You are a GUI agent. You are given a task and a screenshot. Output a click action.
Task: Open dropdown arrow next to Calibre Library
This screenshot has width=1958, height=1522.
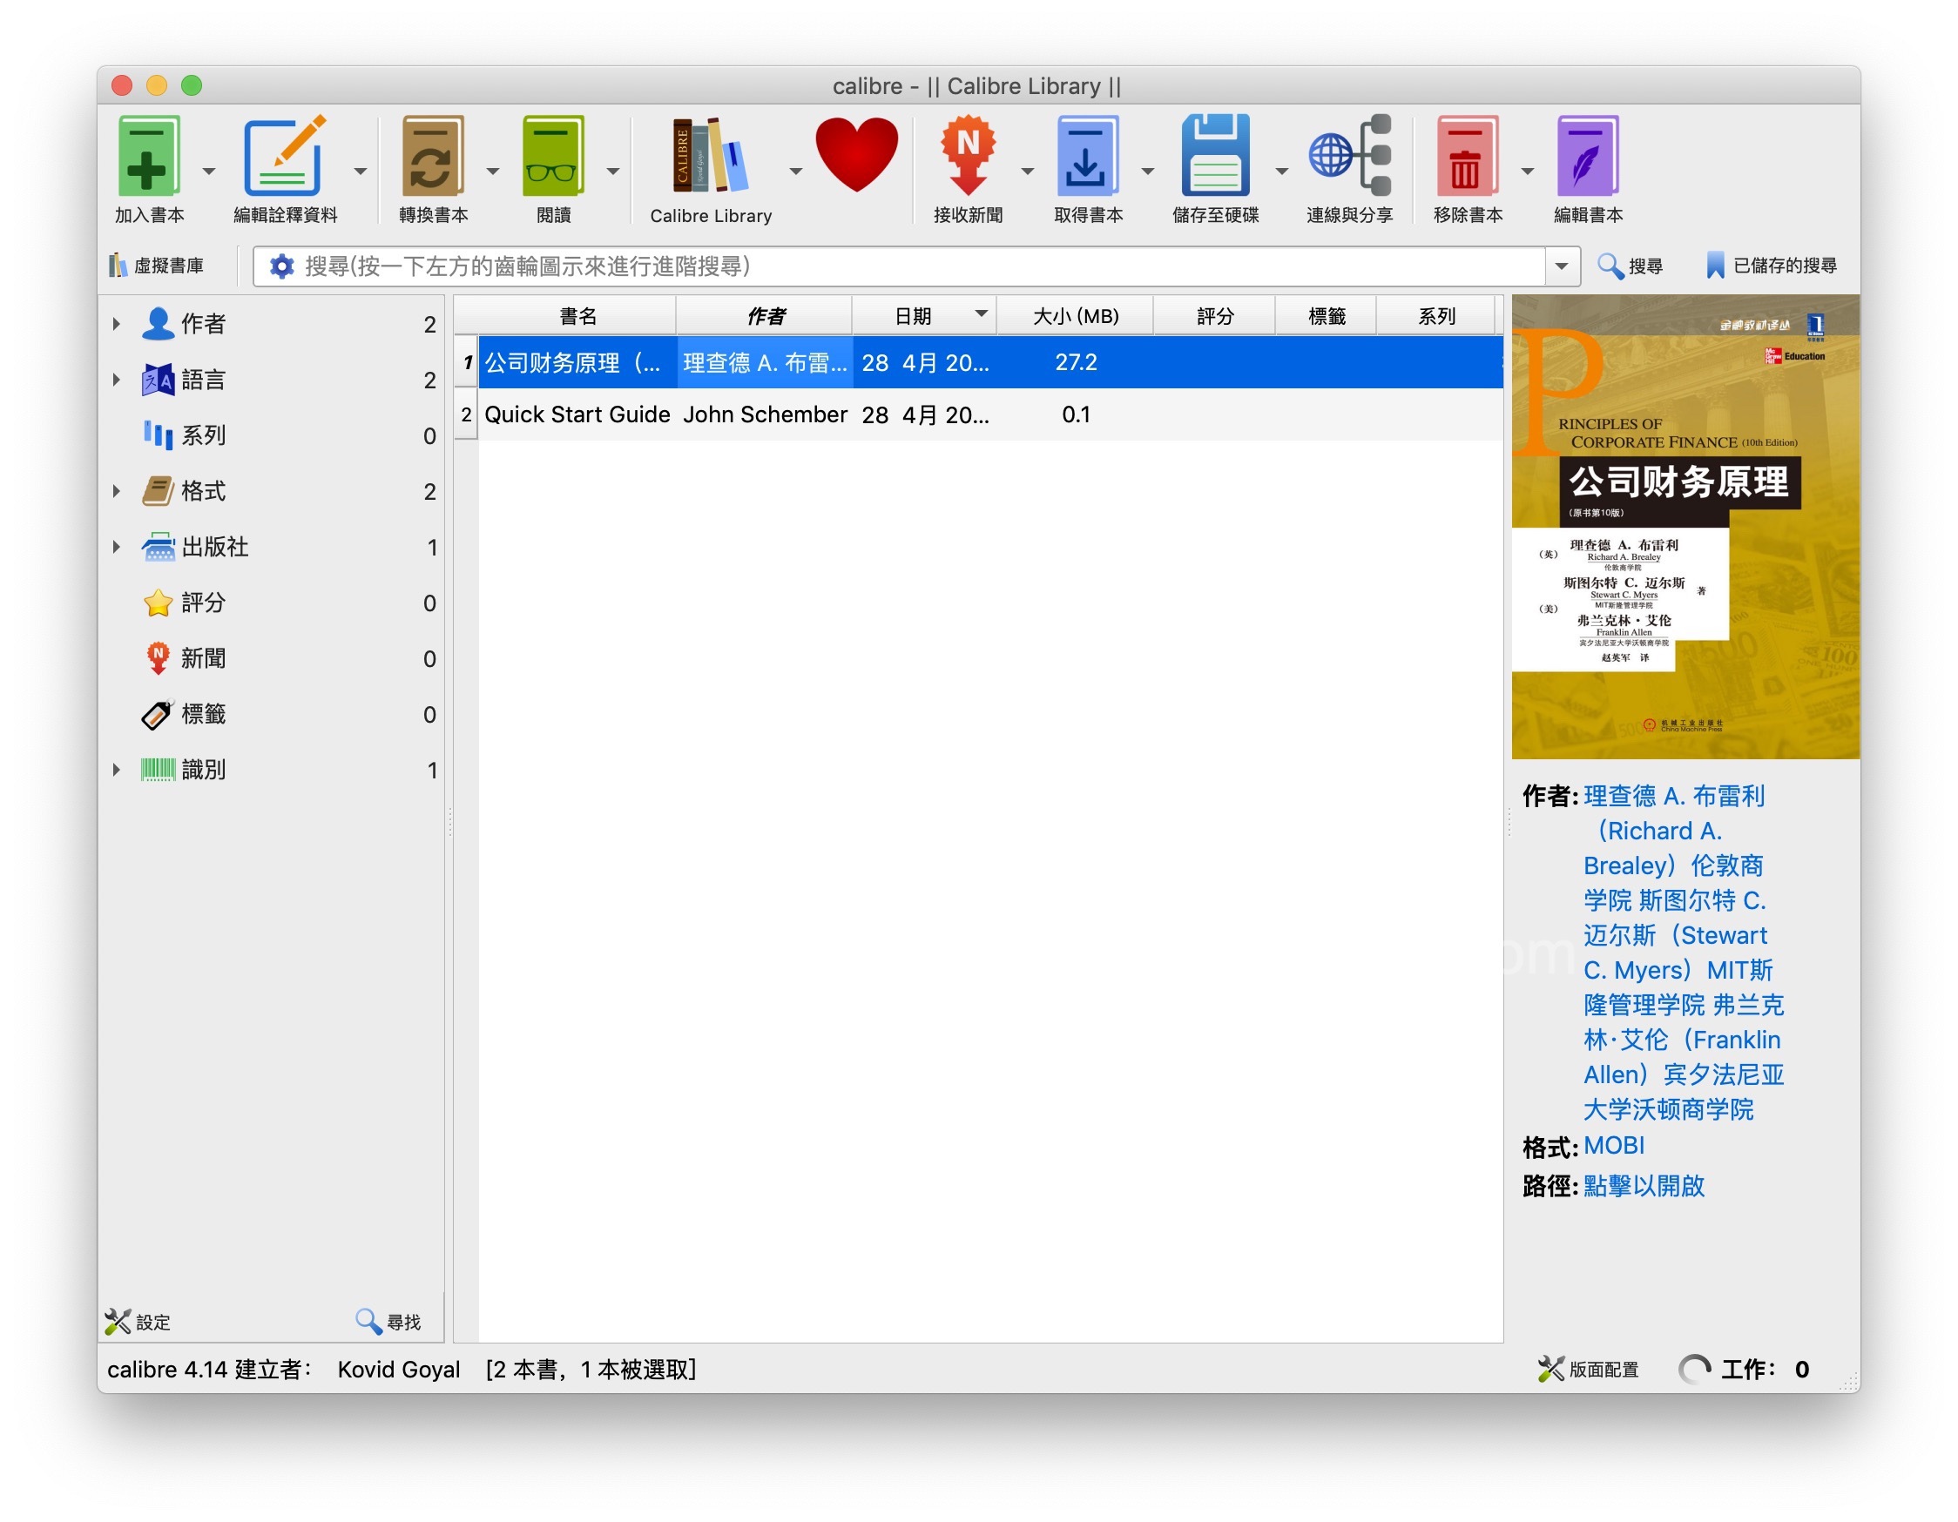tap(796, 171)
